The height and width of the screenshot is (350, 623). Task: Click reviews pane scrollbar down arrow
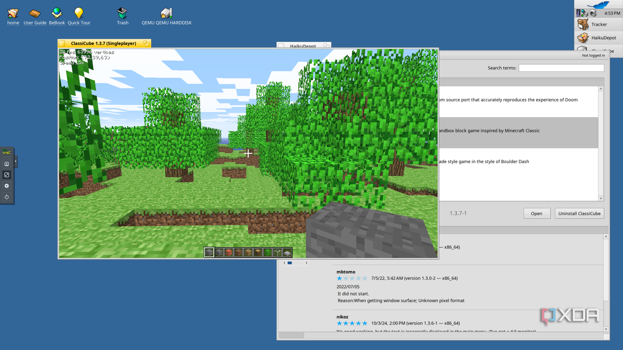pyautogui.click(x=606, y=329)
